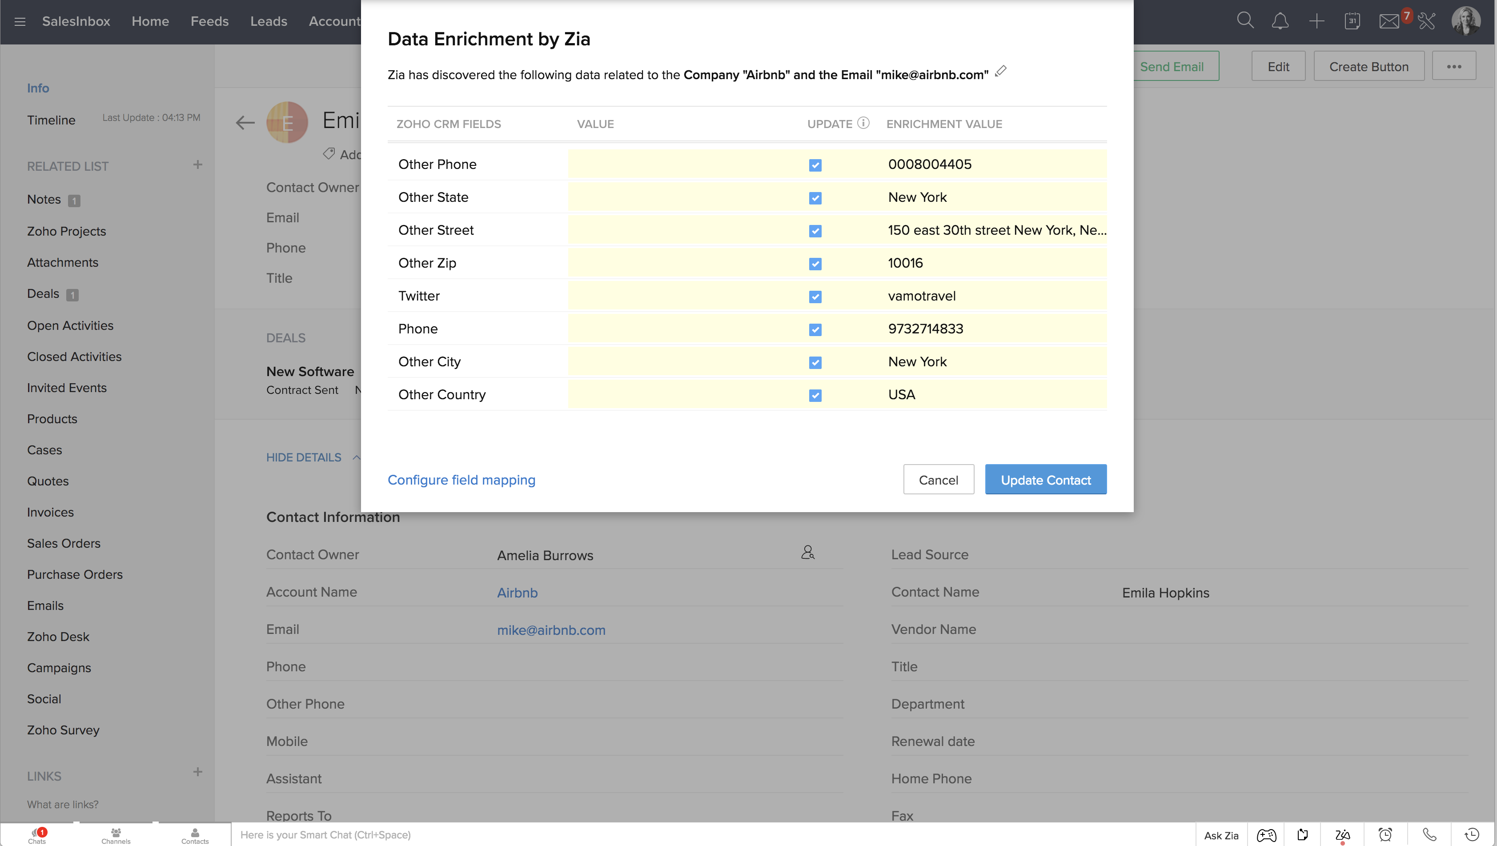Image resolution: width=1497 pixels, height=846 pixels.
Task: Click the recent history clock icon
Action: point(1473,835)
